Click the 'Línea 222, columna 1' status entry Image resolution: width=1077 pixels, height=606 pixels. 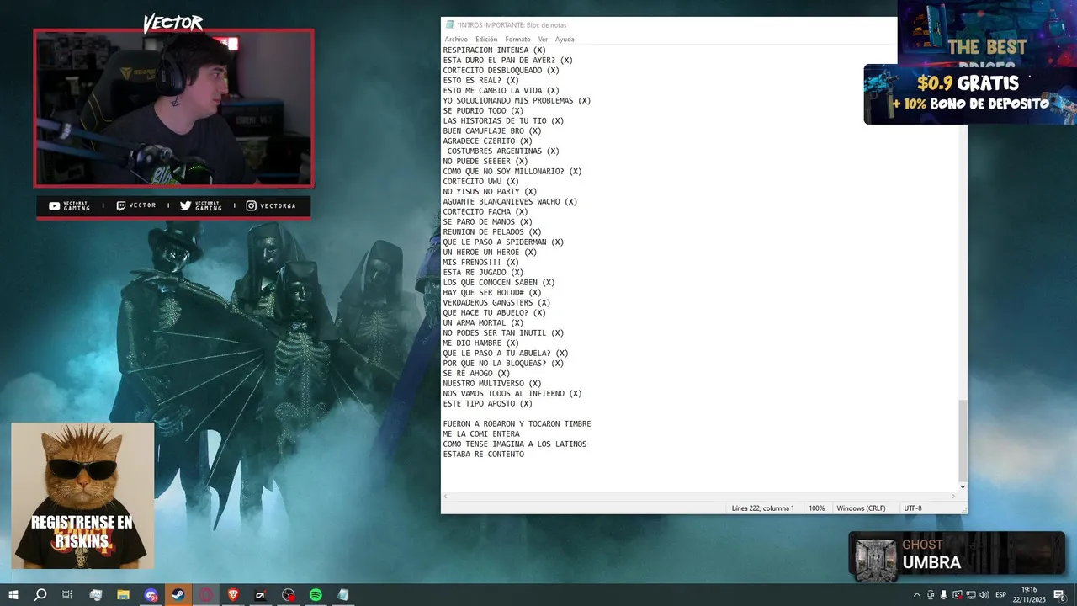coord(762,508)
